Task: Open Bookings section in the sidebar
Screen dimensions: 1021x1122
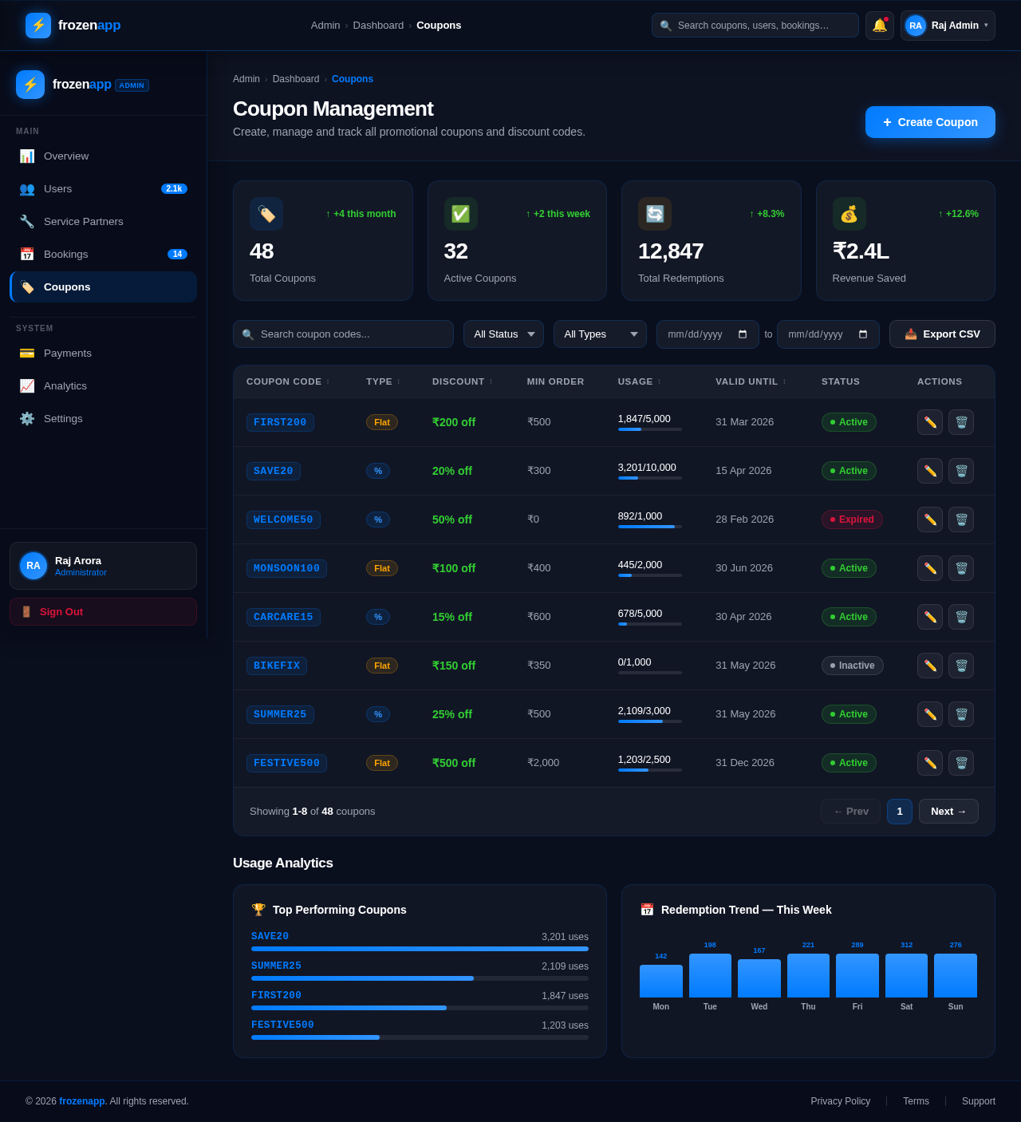Action: pyautogui.click(x=66, y=255)
